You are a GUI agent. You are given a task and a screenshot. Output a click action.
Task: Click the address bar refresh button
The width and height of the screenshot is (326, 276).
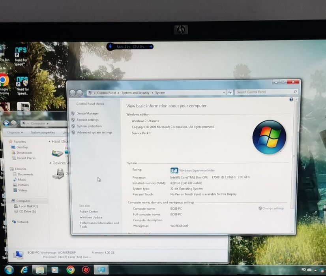point(230,92)
